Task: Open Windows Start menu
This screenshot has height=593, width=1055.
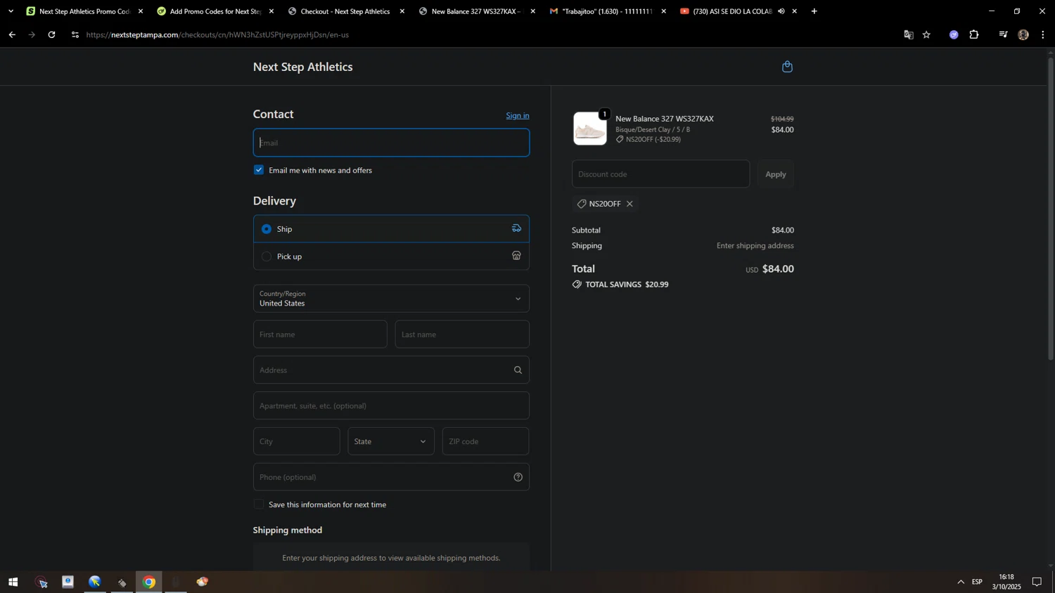Action: (x=13, y=582)
